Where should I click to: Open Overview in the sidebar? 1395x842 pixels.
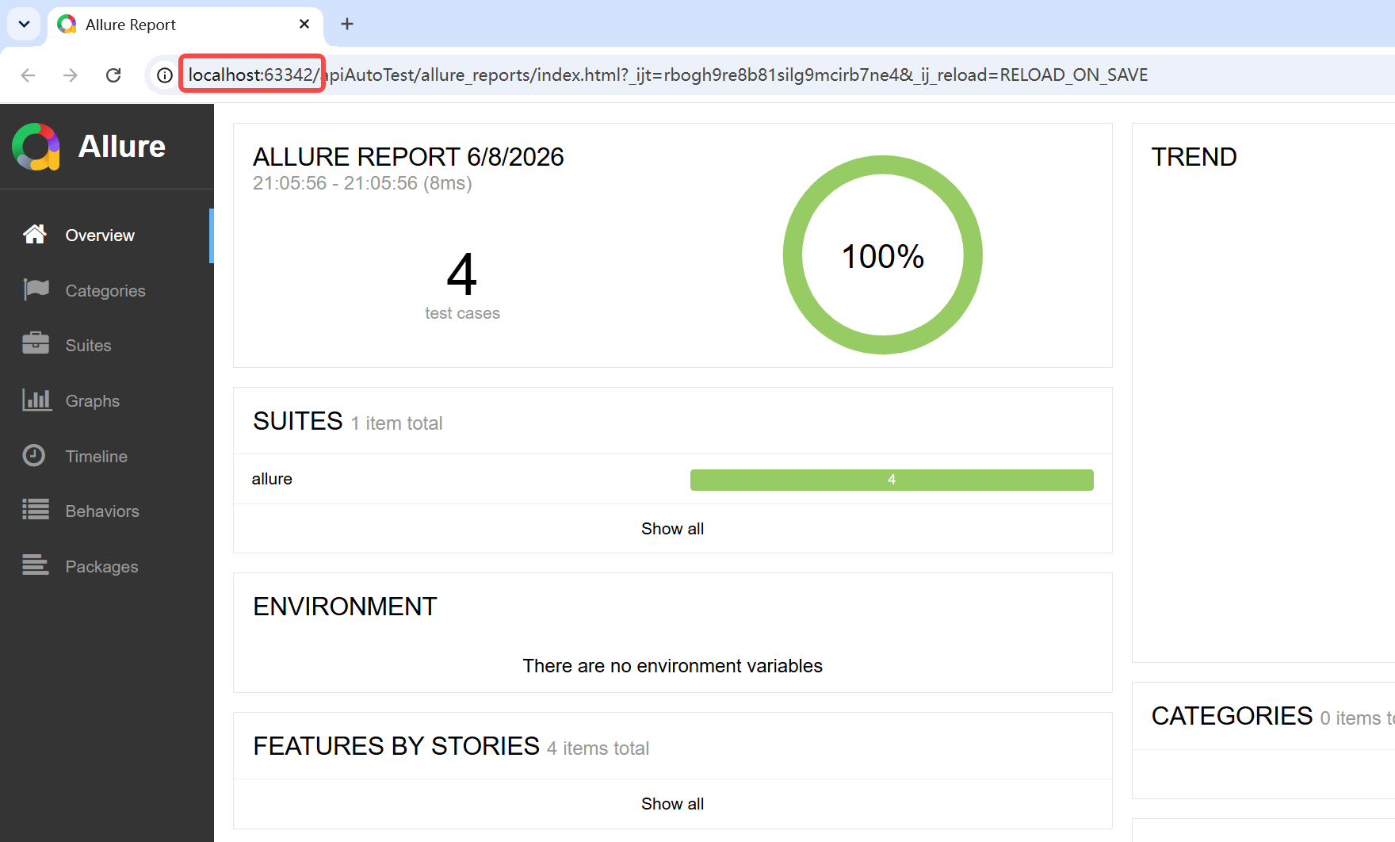coord(106,235)
